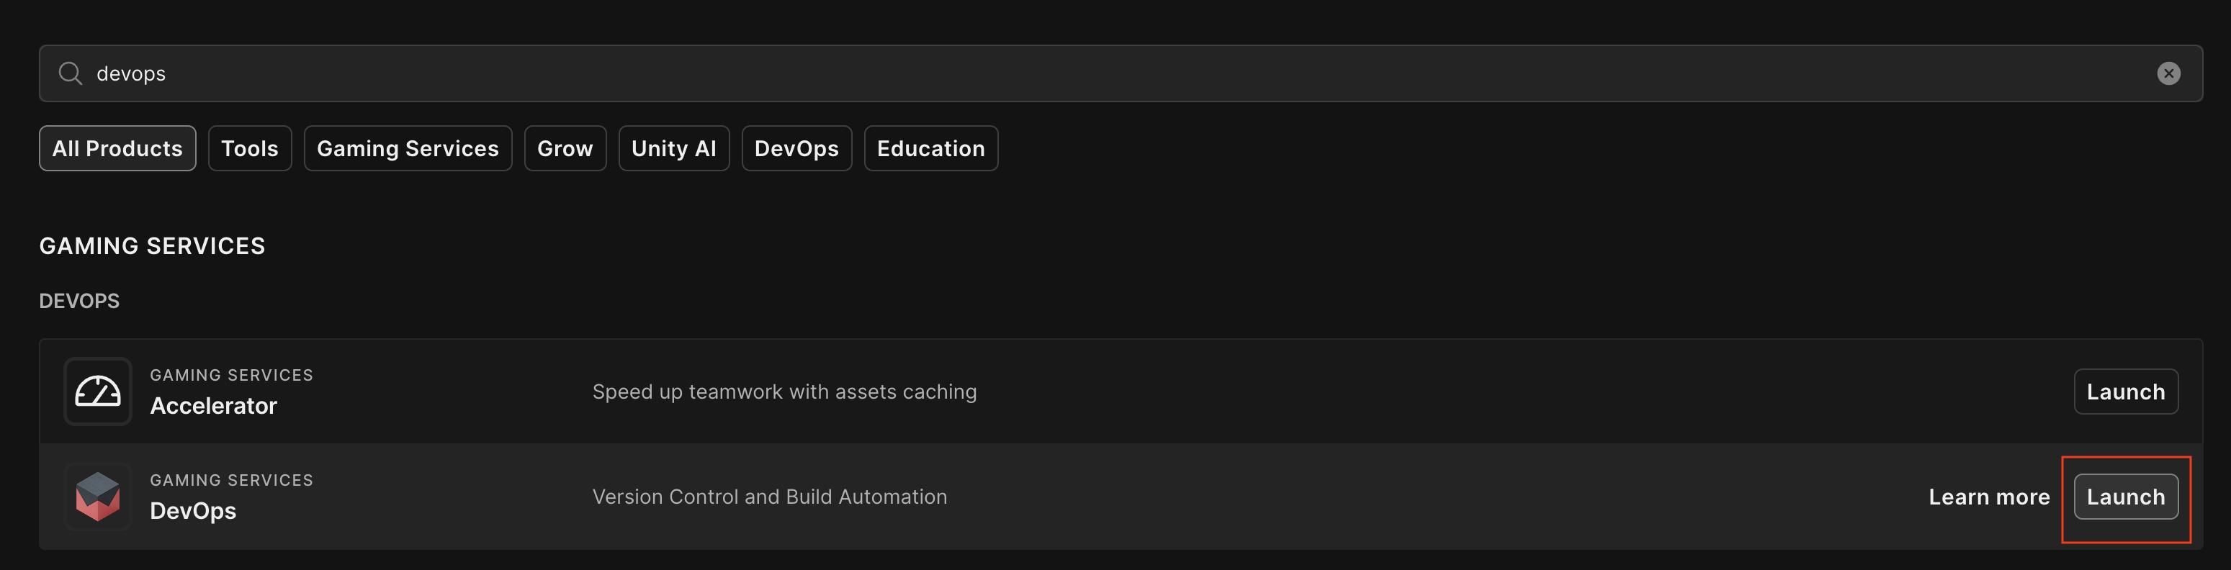Click the GAMING SERVICES section heading

[153, 245]
